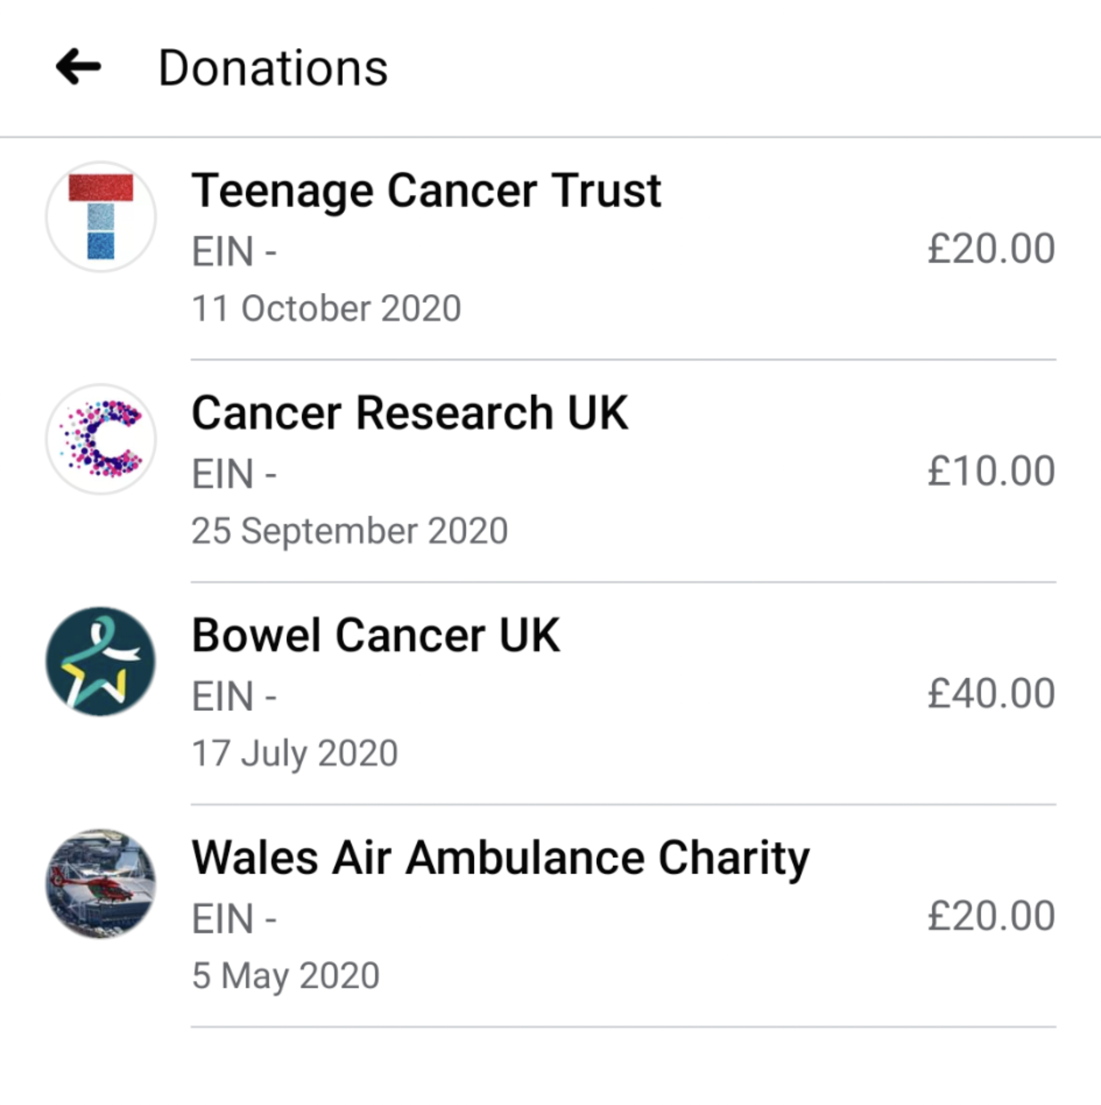
Task: Tap the Wales Air Ambulance helicopter picture
Action: 101,883
